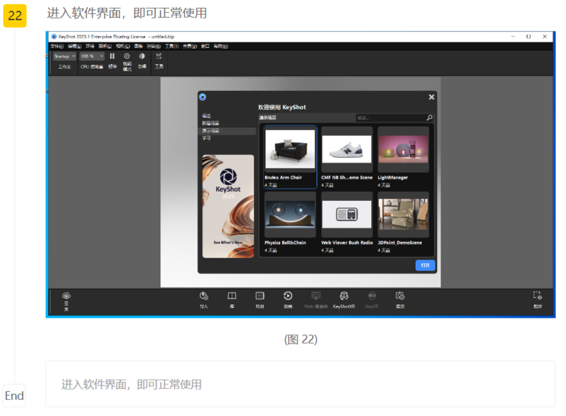
Task: Select the CMF NB Sh...emo Scene sneaker thumbnail
Action: tap(347, 149)
